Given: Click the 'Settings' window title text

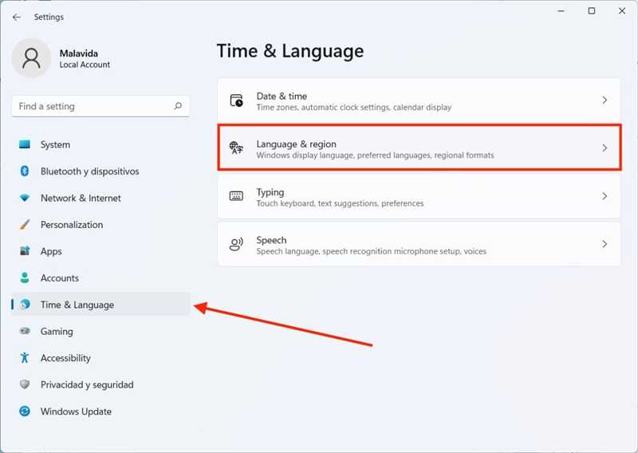Looking at the screenshot, I should pyautogui.click(x=49, y=17).
